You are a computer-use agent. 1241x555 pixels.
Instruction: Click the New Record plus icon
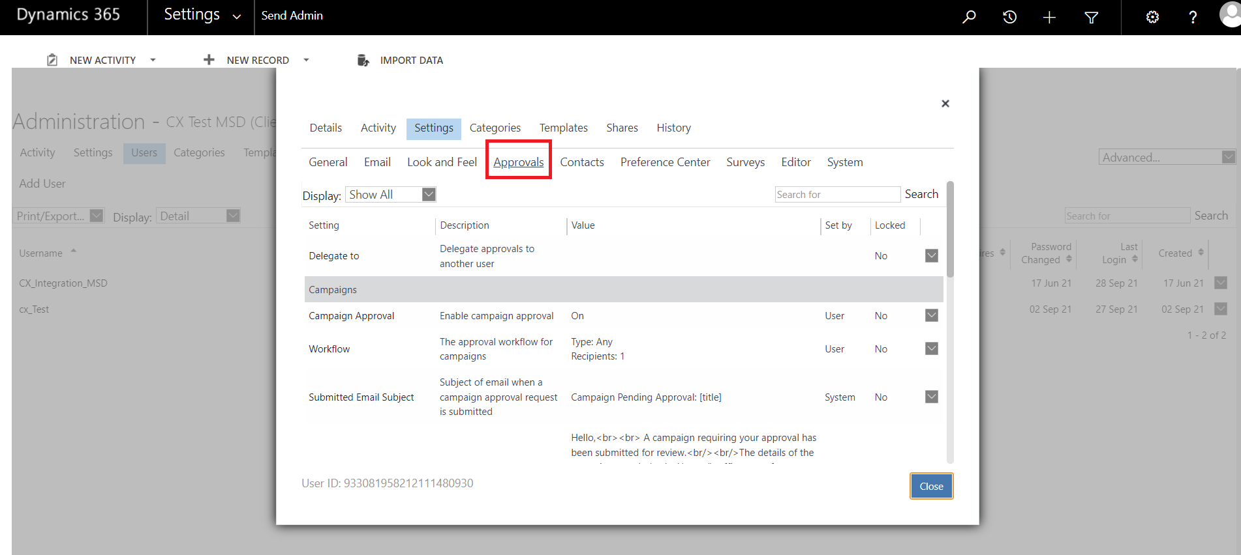209,60
